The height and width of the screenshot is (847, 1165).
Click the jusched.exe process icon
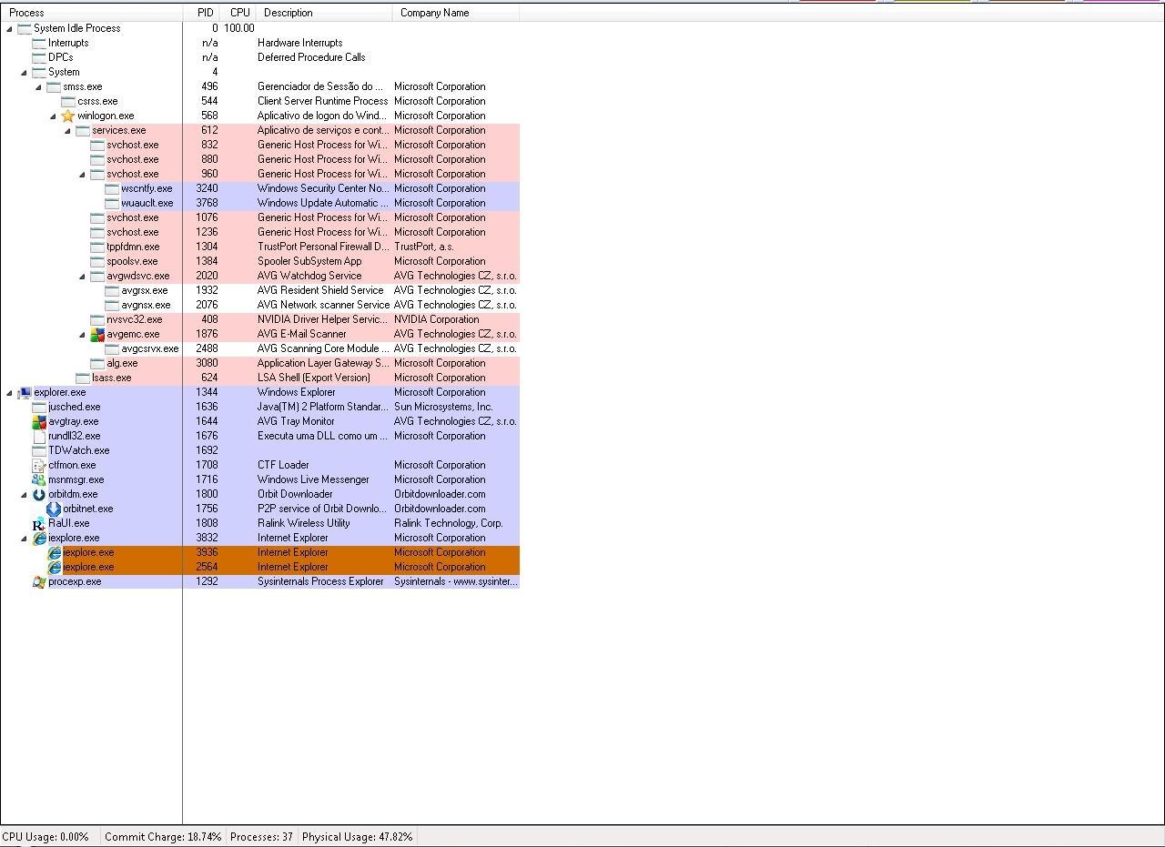39,407
